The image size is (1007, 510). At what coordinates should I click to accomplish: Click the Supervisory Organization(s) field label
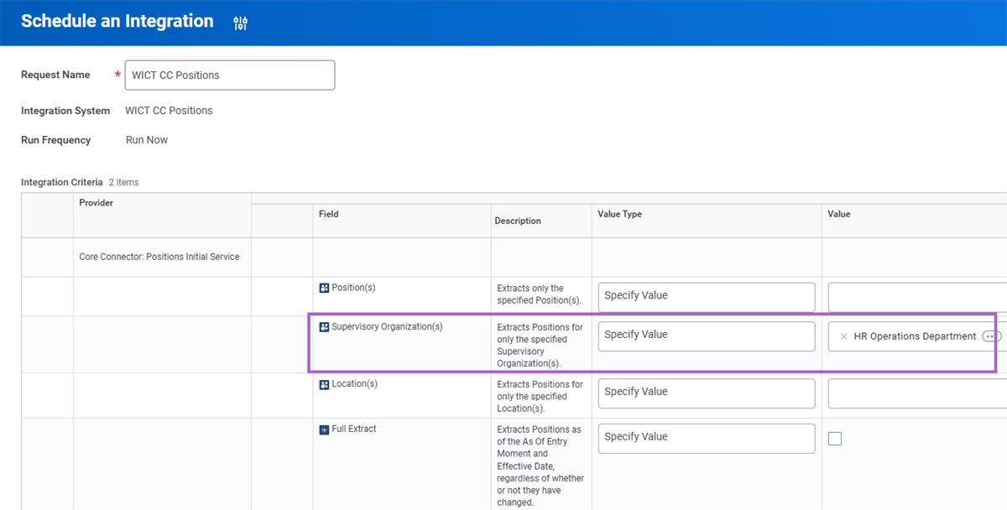point(387,327)
